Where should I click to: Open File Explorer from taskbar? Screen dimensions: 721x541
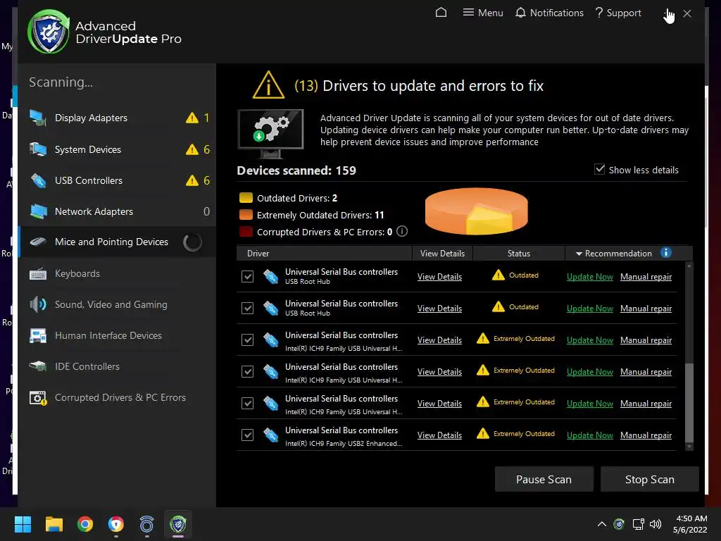click(x=54, y=524)
